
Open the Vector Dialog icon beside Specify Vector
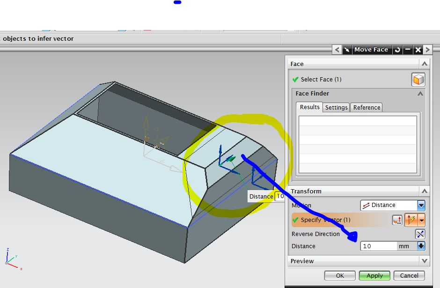click(x=397, y=220)
